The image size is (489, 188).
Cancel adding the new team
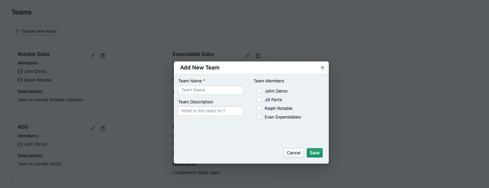point(294,153)
